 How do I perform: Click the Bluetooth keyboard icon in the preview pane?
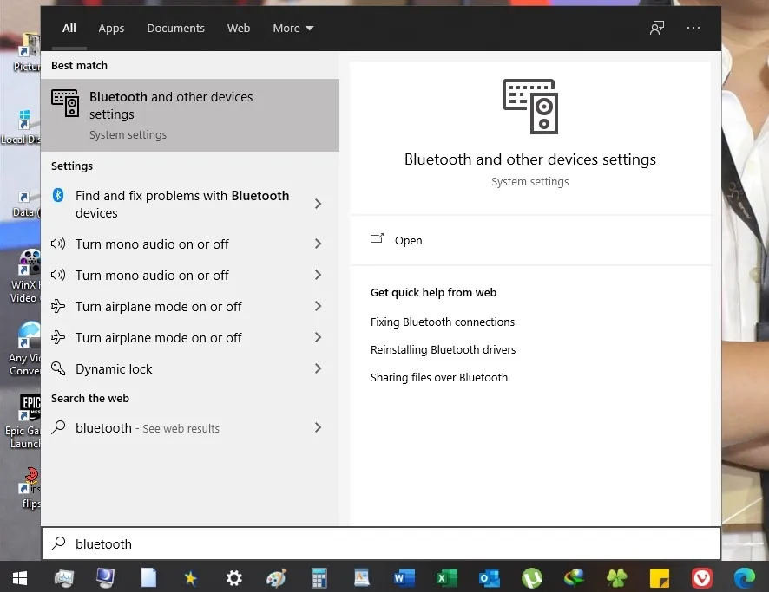pyautogui.click(x=529, y=106)
